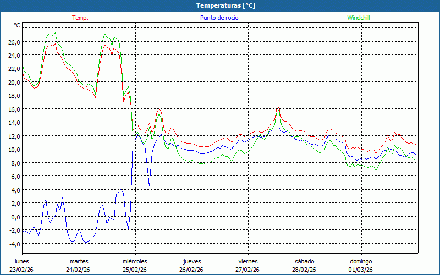Click the "Temperaturas [°C]" chart title
This screenshot has width=440, height=275.
pos(226,5)
